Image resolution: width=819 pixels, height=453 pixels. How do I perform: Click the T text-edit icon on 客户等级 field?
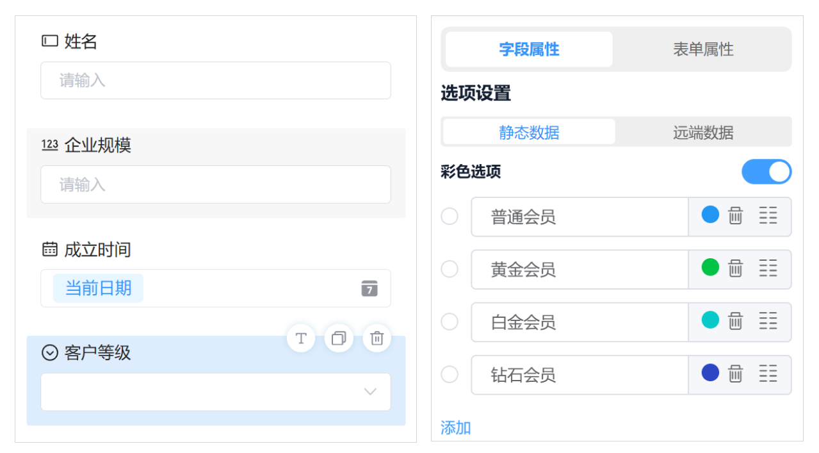click(x=300, y=338)
